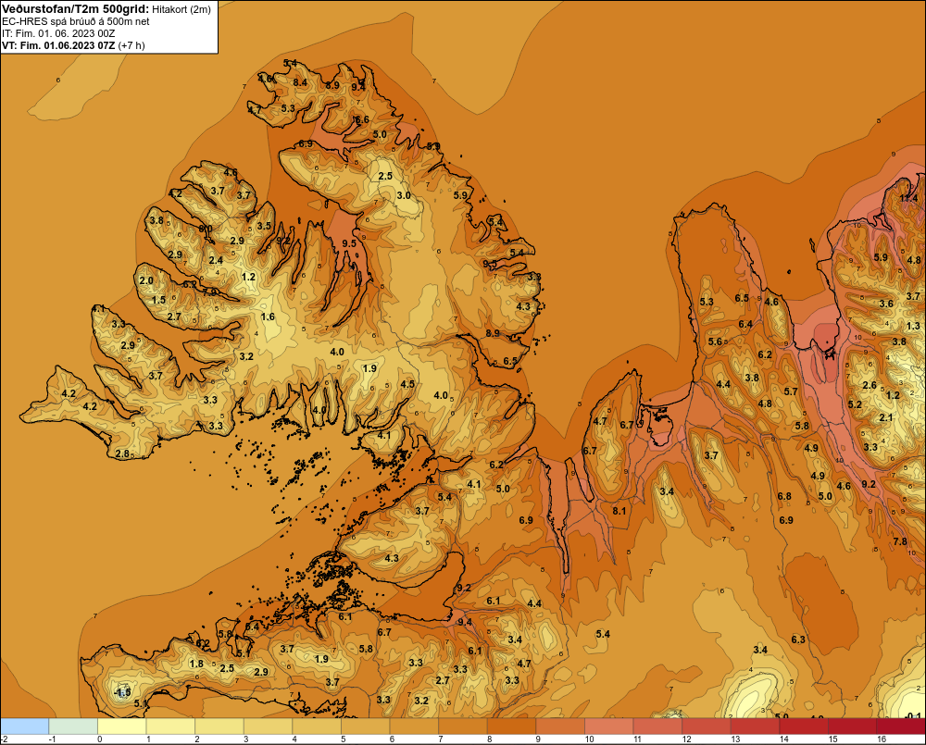Click the 3.5 temperature value
Viewport: 926px width, 745px height.
tap(264, 226)
